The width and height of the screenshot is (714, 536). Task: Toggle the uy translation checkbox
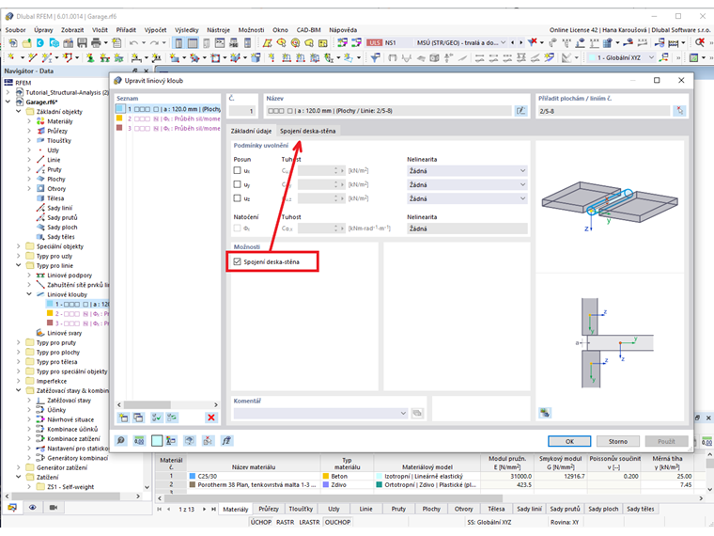237,184
